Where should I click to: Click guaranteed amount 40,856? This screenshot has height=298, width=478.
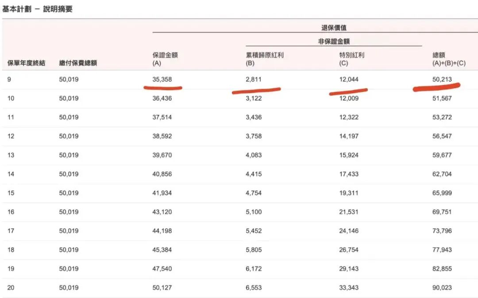tap(162, 174)
